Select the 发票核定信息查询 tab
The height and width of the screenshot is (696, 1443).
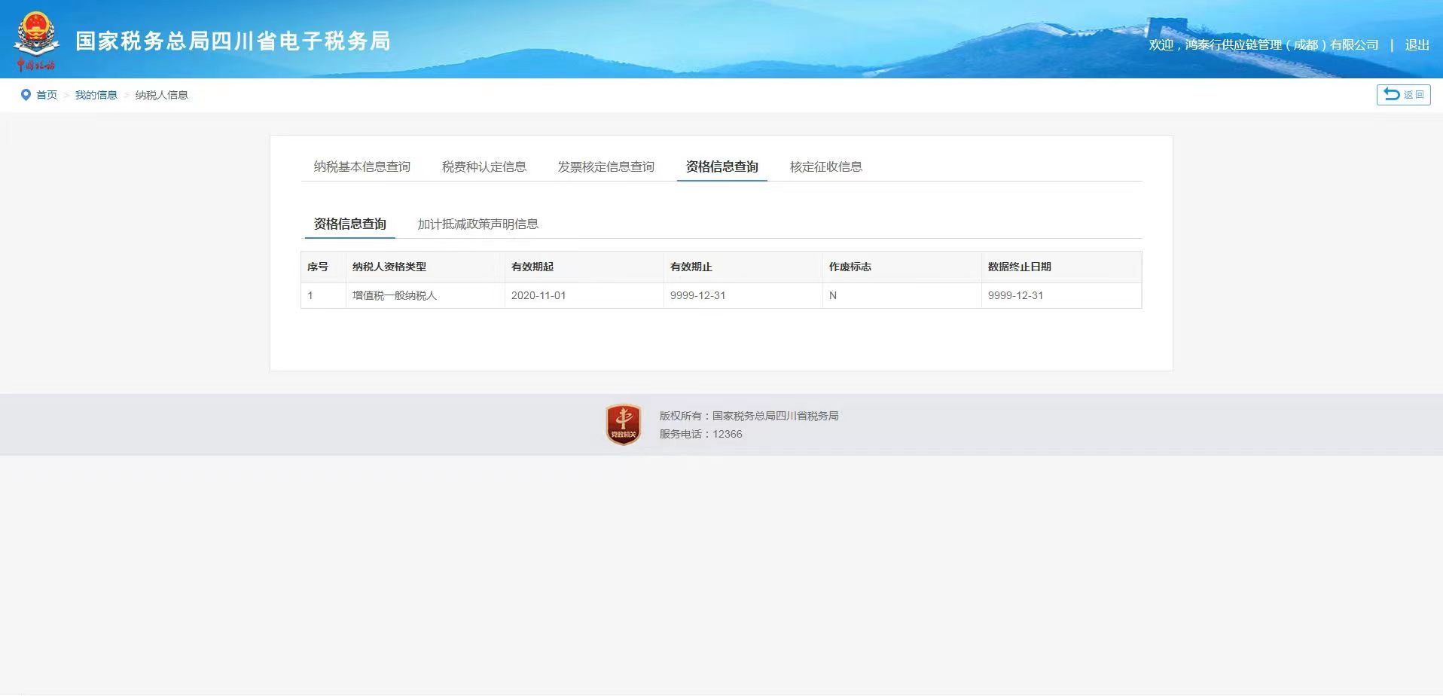click(606, 166)
